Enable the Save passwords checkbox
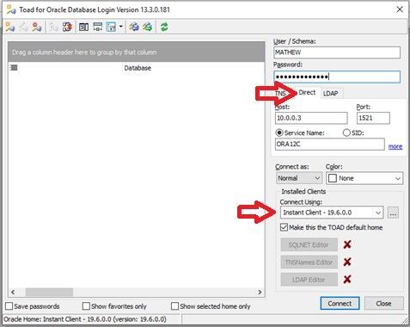This screenshot has height=327, width=410. point(9,306)
